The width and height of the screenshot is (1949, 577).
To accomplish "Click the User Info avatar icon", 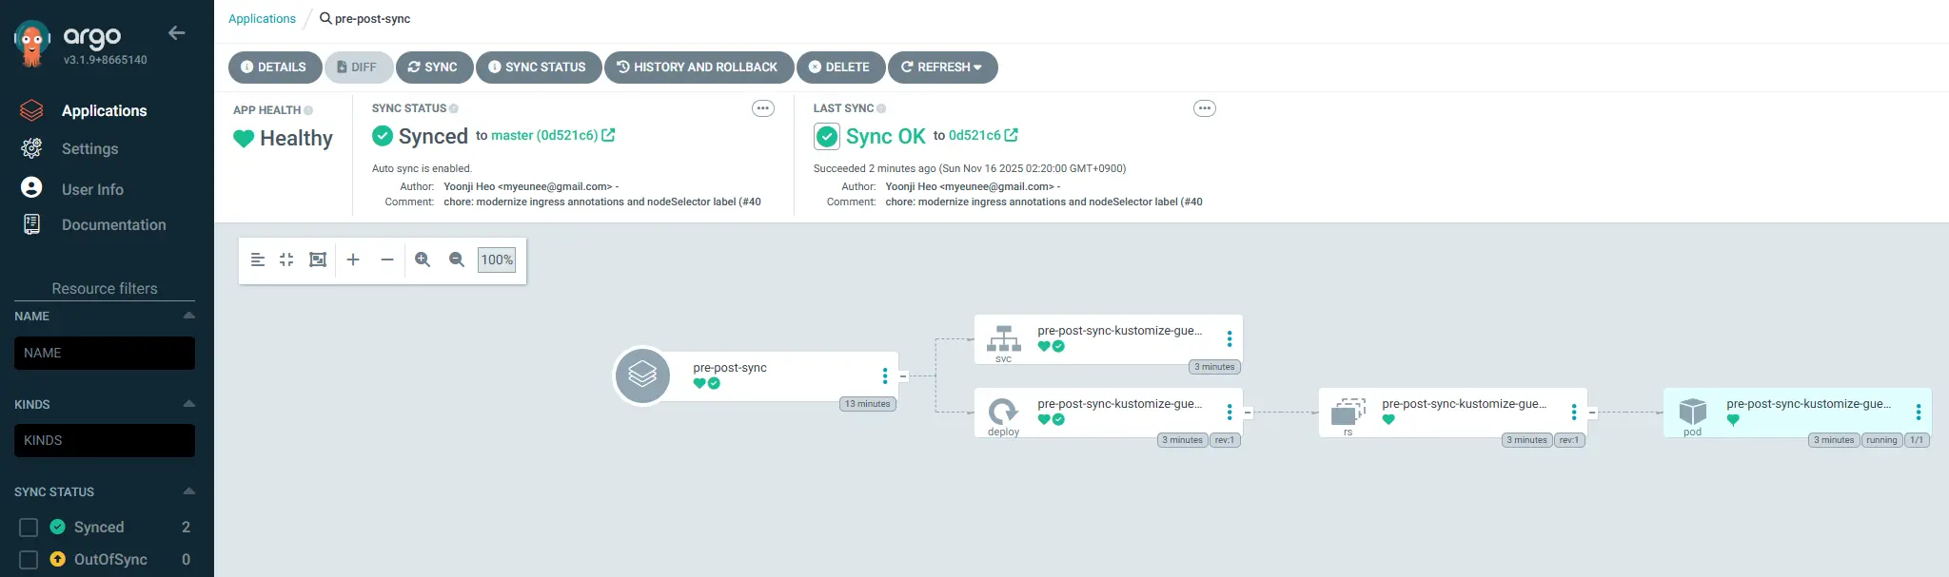I will pos(31,187).
